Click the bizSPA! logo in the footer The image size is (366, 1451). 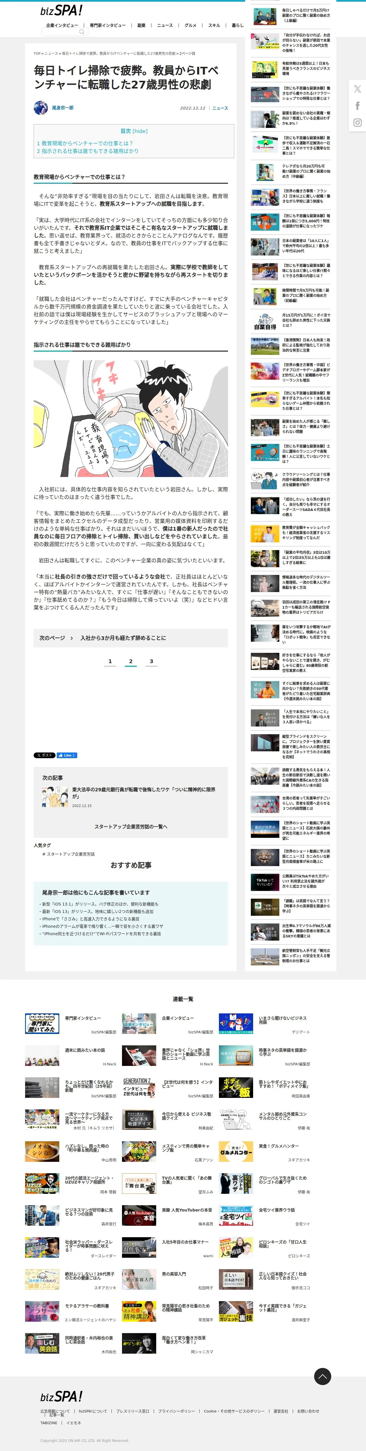click(x=61, y=1396)
